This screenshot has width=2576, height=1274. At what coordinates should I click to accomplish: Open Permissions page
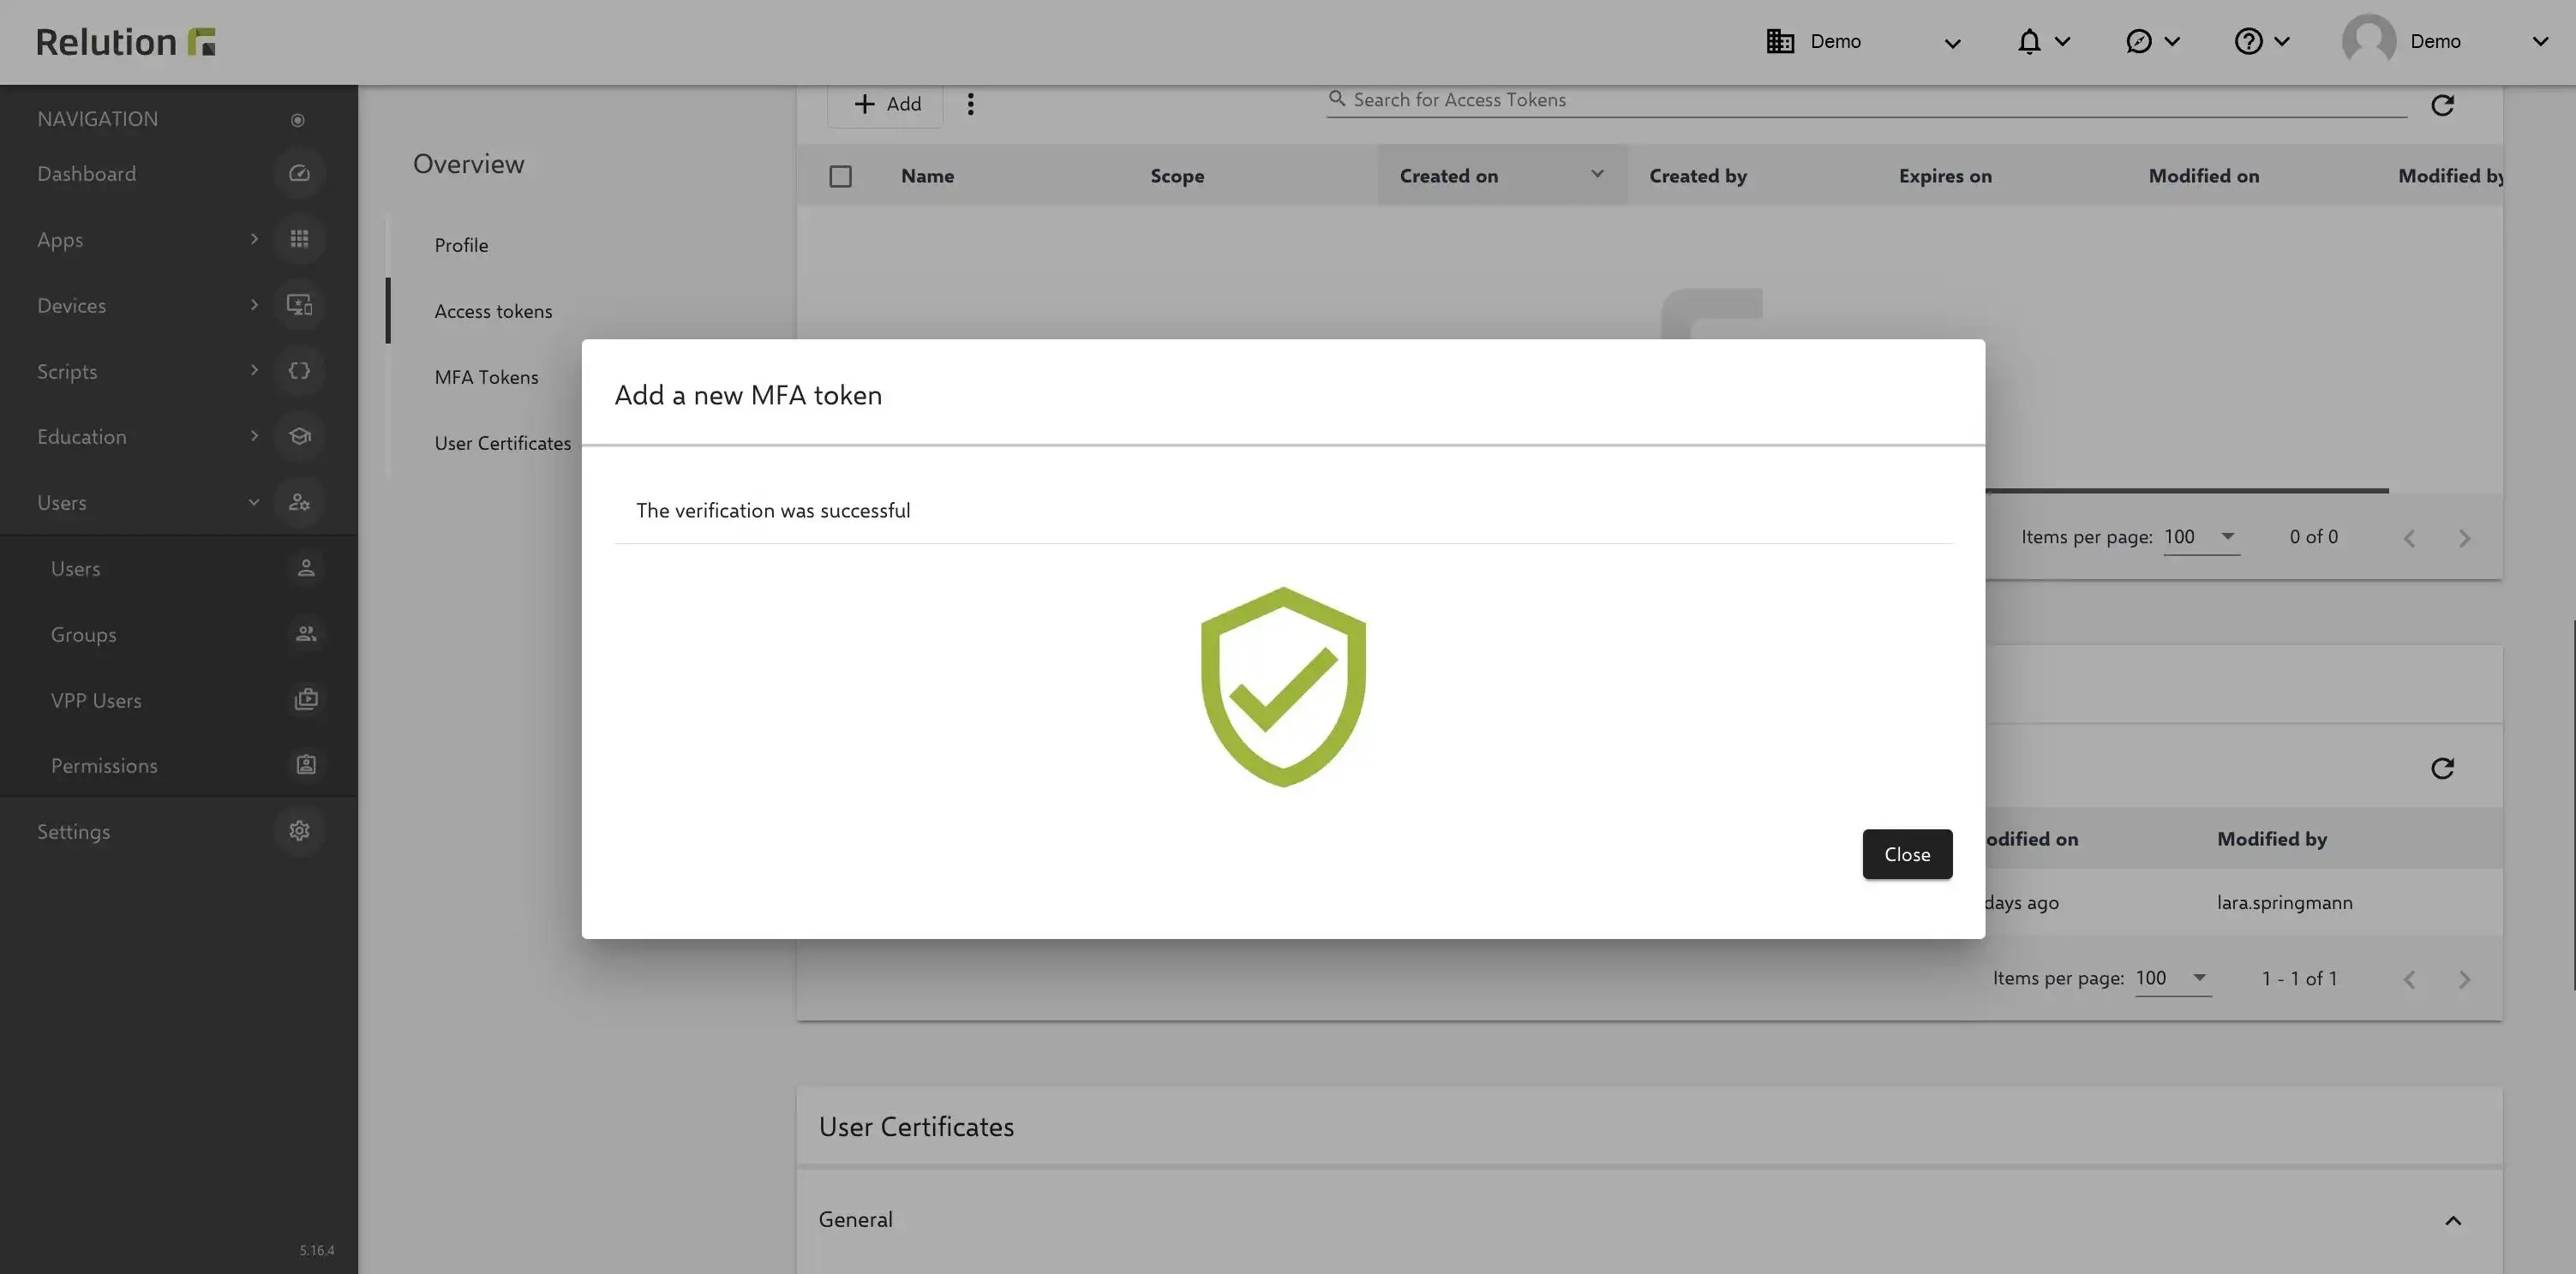point(104,766)
